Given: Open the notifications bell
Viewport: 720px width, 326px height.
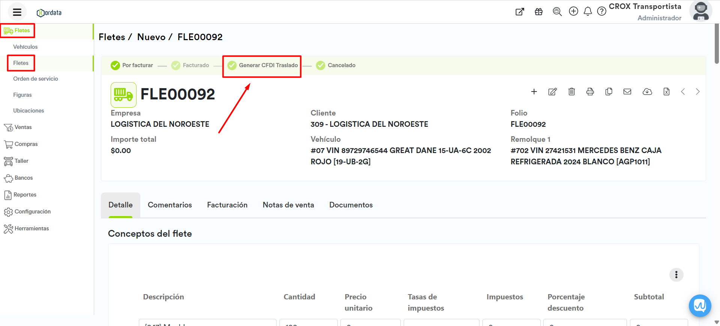Looking at the screenshot, I should pyautogui.click(x=588, y=12).
